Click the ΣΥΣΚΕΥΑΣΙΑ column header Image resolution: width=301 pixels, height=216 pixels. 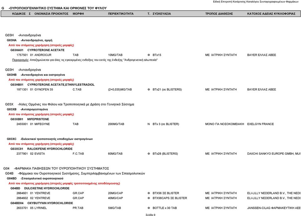coord(162,14)
